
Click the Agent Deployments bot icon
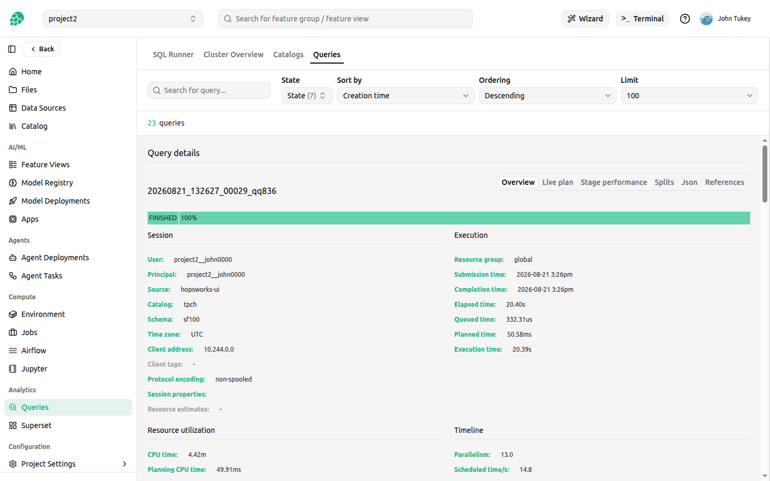click(13, 258)
